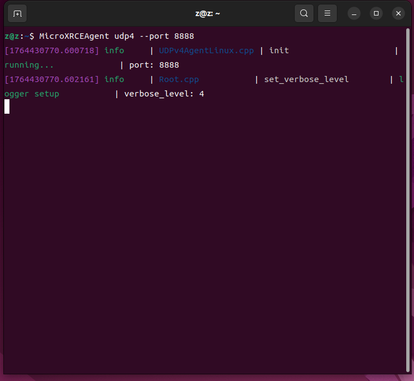Click 'info' on the UDPv4AgentLinux.cpp line
The width and height of the screenshot is (414, 381).
coord(114,50)
